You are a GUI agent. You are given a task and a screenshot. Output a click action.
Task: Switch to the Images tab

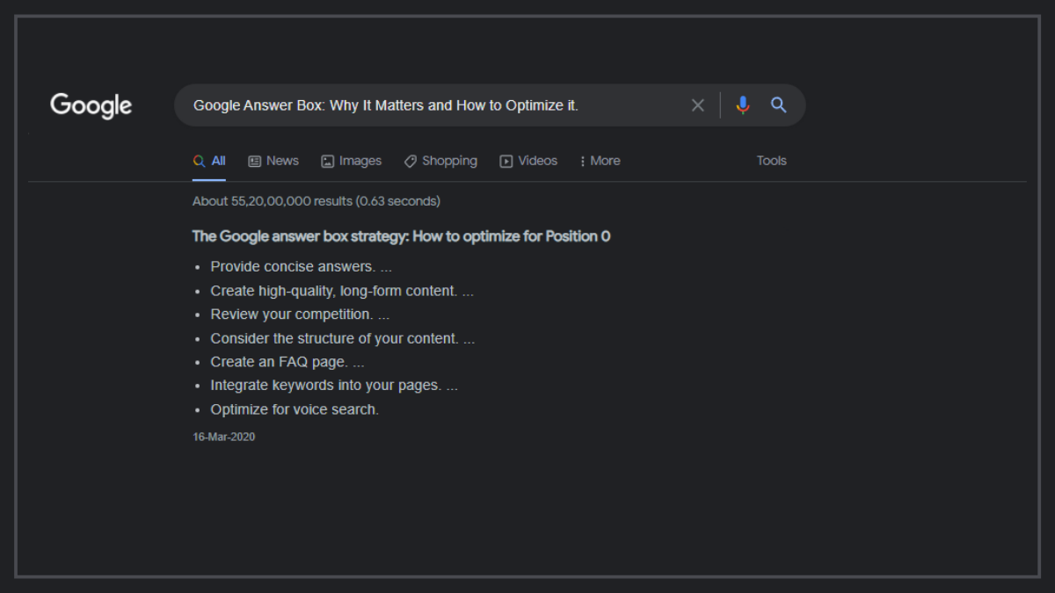352,161
